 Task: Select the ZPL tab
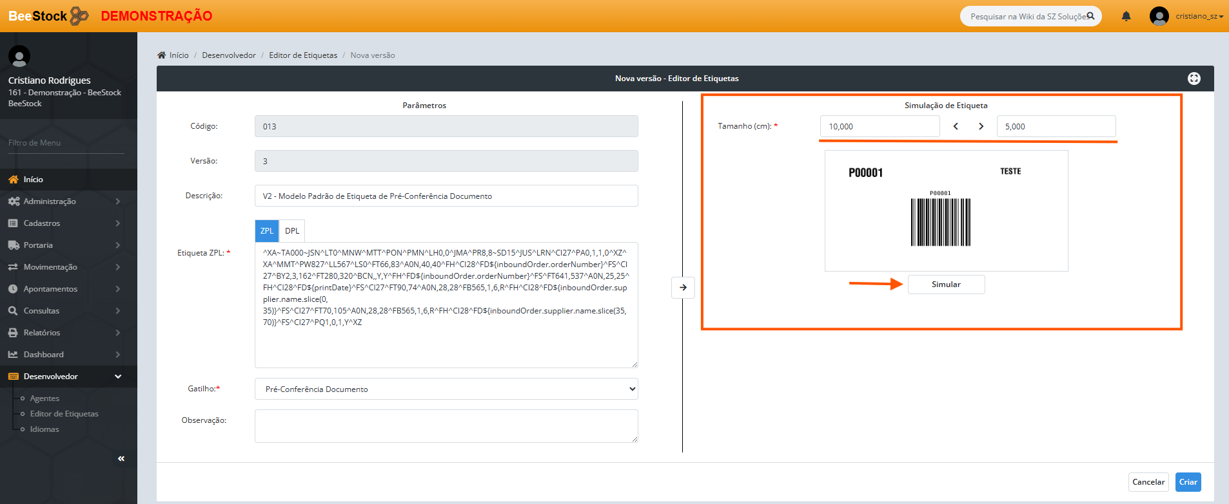267,230
